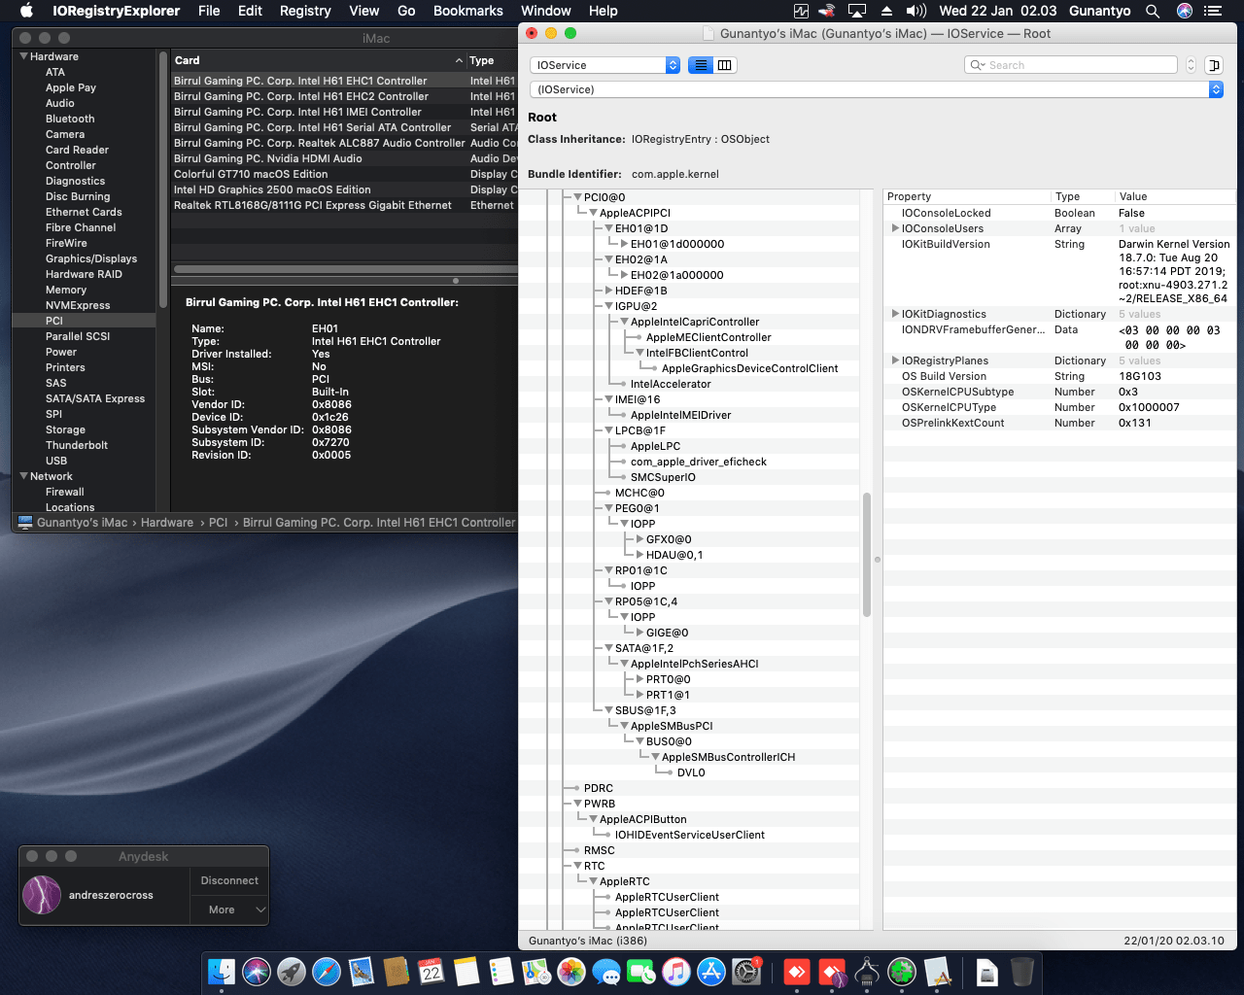Launch App Store from the Dock
This screenshot has height=995, width=1244.
[x=711, y=972]
